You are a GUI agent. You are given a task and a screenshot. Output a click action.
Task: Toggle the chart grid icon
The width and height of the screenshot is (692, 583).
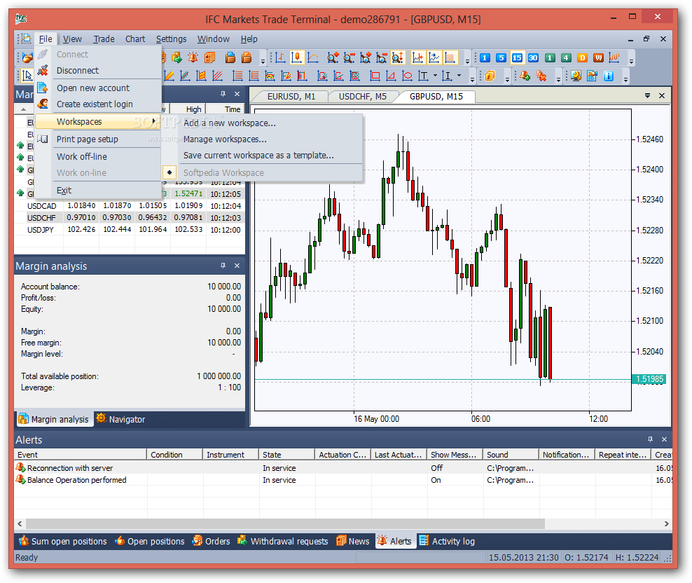click(450, 58)
